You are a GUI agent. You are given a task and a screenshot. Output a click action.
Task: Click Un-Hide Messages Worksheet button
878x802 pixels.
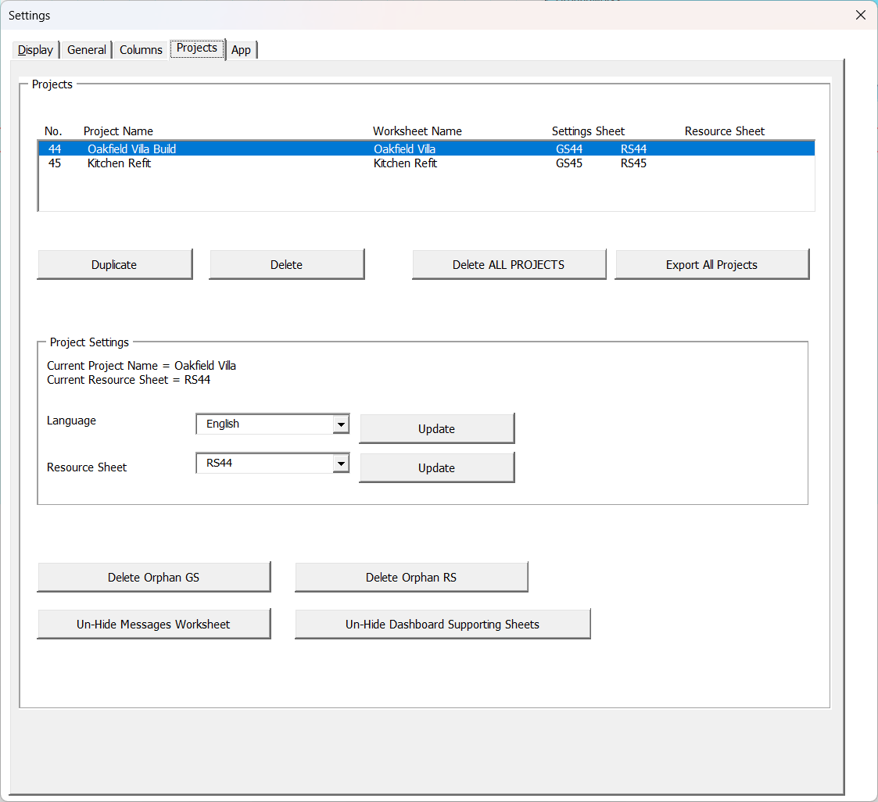154,624
